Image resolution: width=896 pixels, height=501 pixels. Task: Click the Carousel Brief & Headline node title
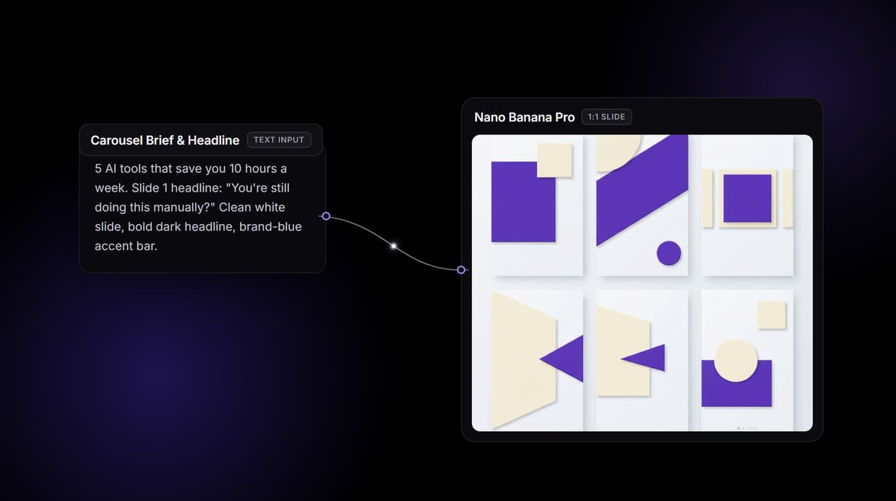point(165,140)
